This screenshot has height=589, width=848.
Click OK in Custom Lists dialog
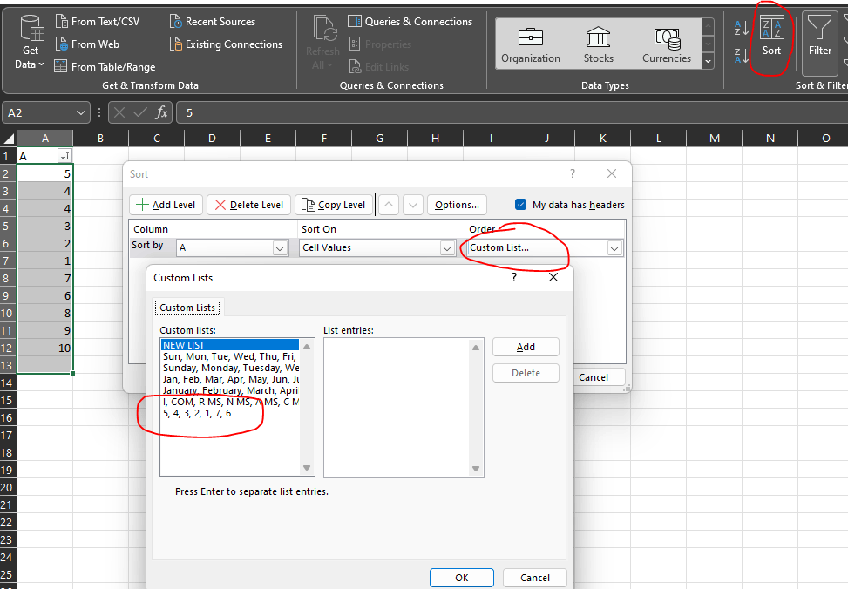pyautogui.click(x=461, y=578)
